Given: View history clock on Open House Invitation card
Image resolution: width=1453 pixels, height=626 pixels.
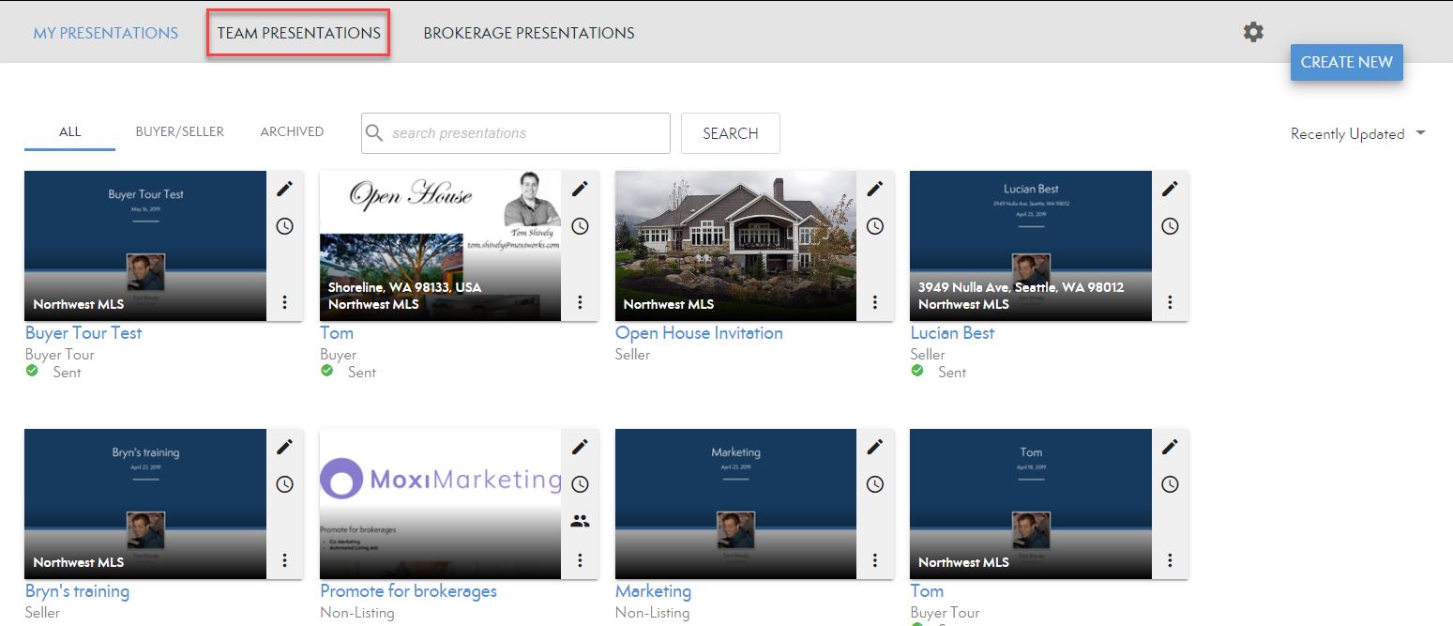Looking at the screenshot, I should tap(874, 226).
